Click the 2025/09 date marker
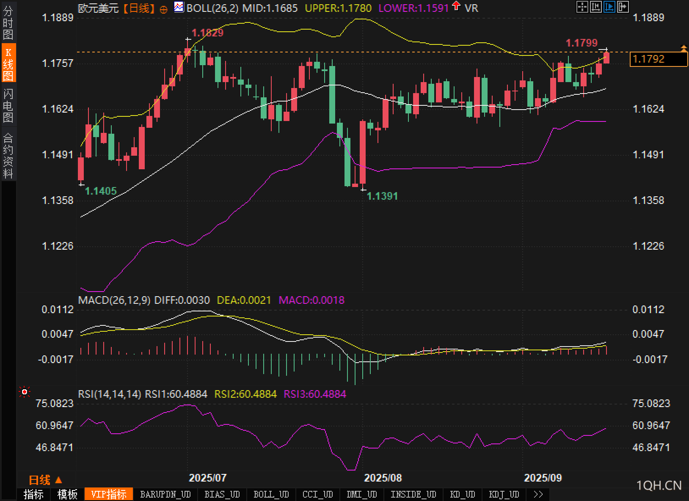The width and height of the screenshot is (689, 501). tap(543, 478)
